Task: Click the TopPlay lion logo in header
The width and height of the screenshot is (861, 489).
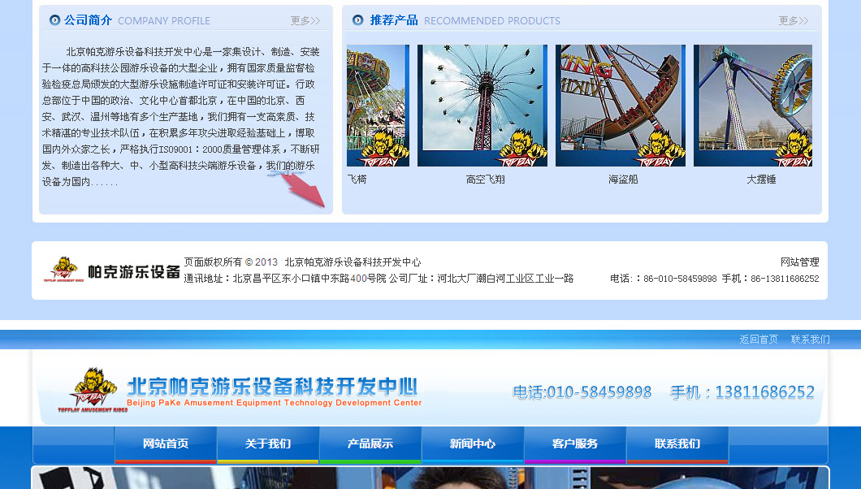Action: click(x=93, y=390)
